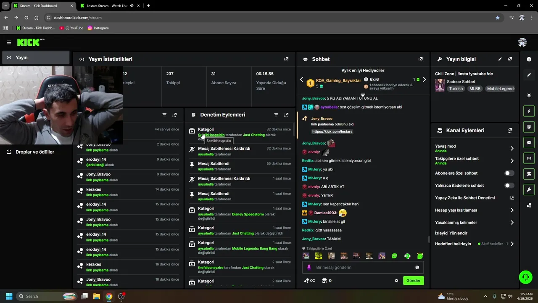
Task: Open File Explorer from the taskbar
Action: click(96, 296)
